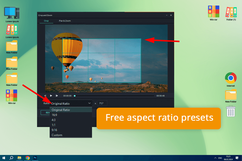Select the Custom ratio option
This screenshot has width=242, height=161.
71,135
